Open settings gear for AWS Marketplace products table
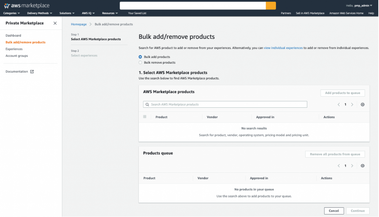379x217 pixels. (362, 104)
